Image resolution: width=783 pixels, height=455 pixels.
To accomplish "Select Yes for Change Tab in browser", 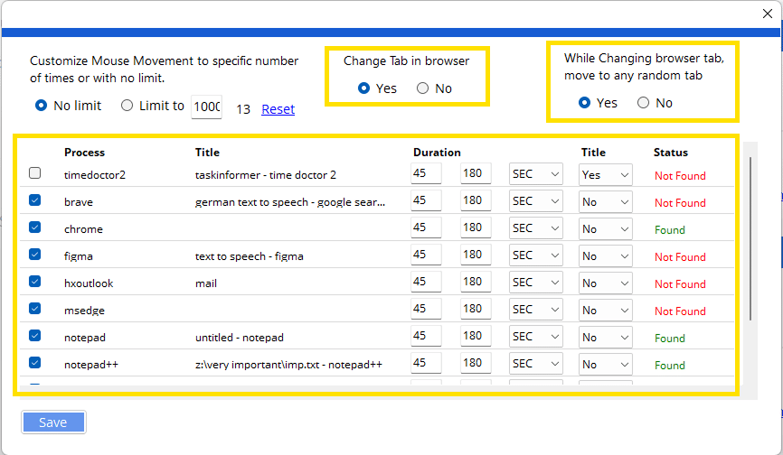I will point(364,88).
